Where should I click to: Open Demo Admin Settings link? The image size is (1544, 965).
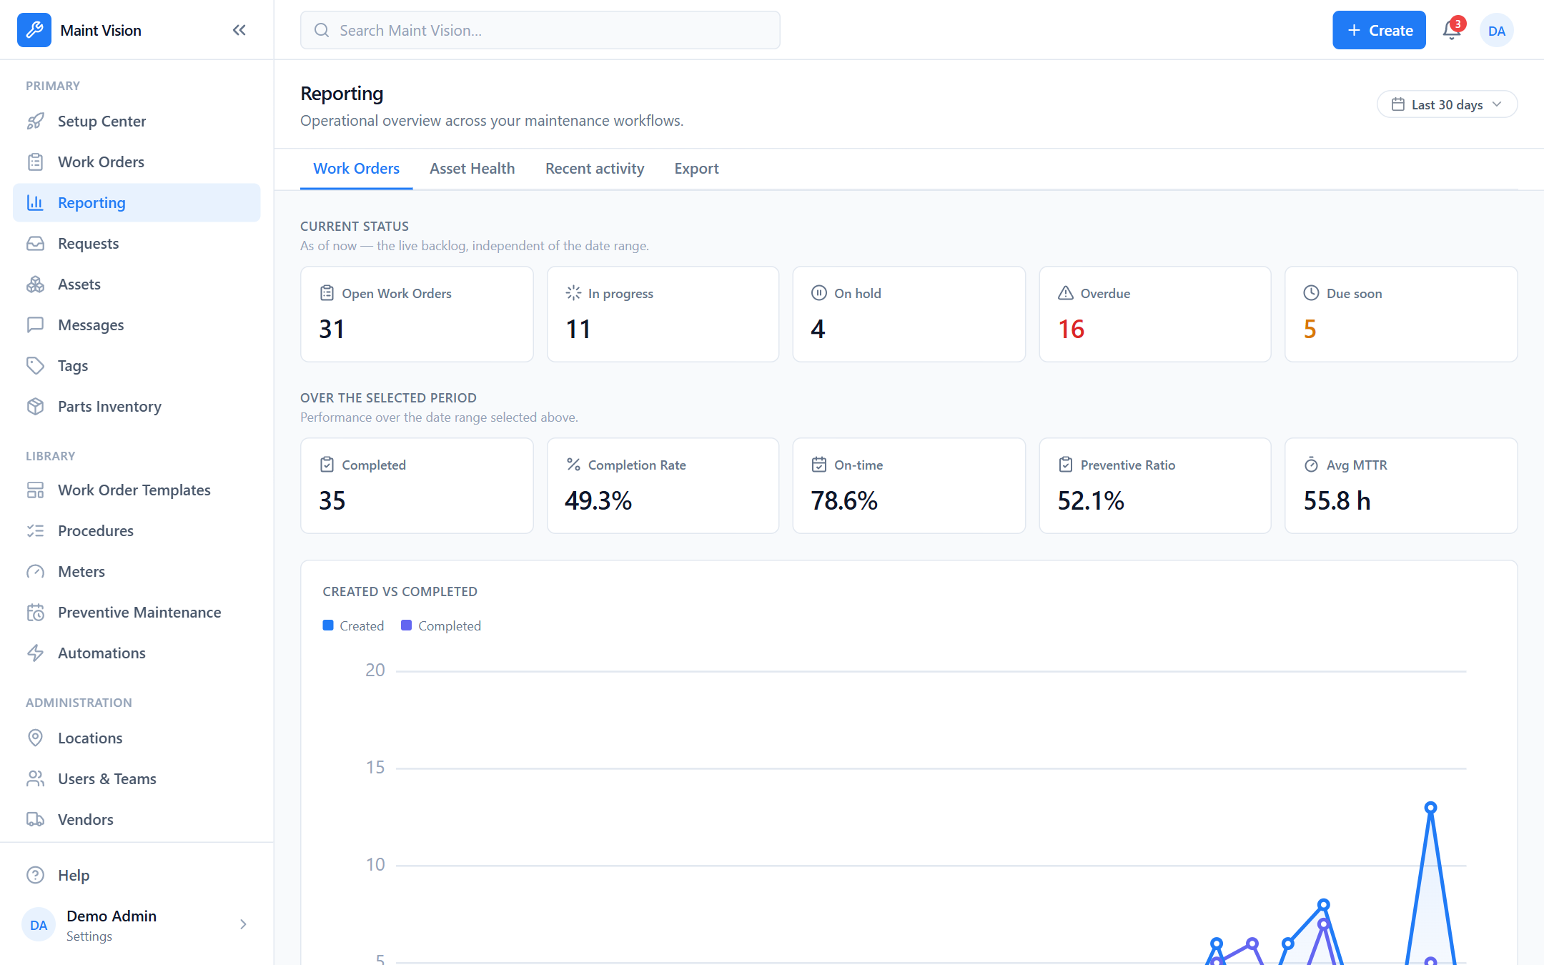pyautogui.click(x=137, y=925)
